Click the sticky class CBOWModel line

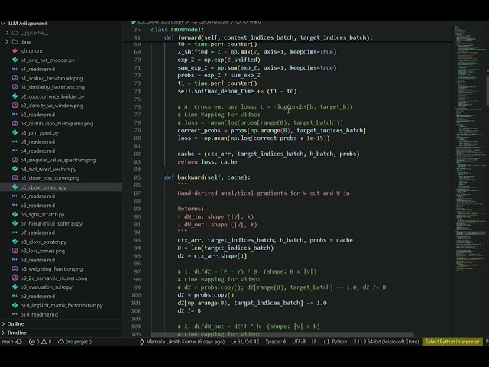[177, 30]
